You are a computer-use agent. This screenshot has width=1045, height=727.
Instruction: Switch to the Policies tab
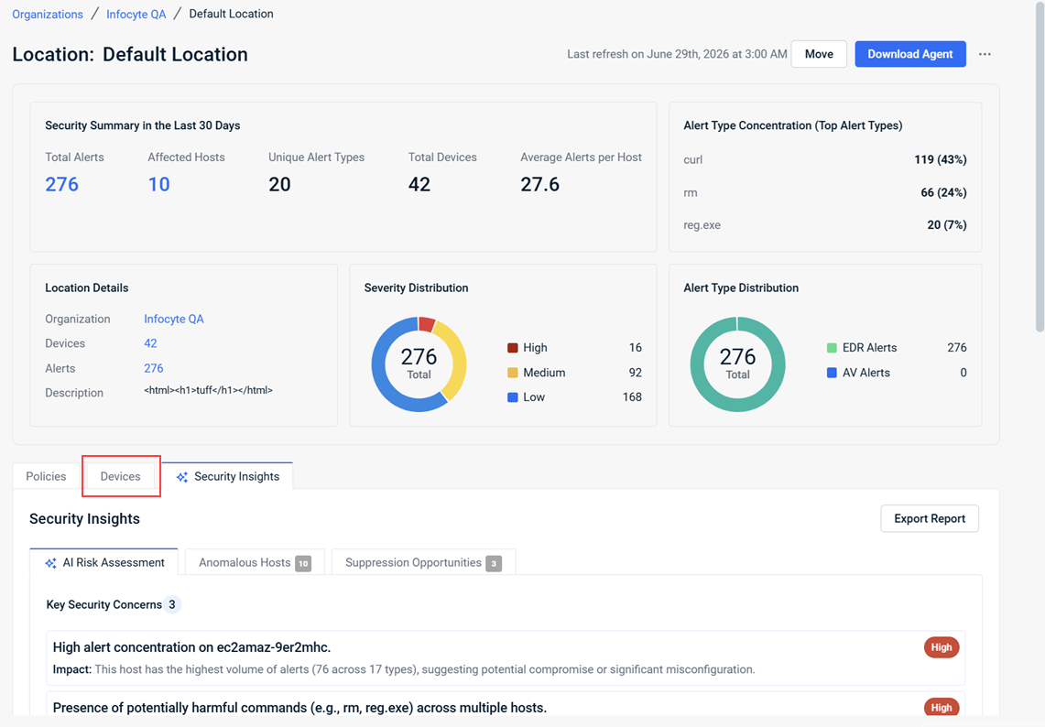point(46,476)
